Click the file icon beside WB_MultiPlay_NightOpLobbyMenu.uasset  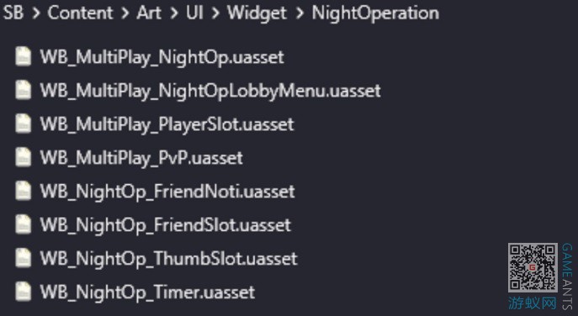click(x=23, y=91)
